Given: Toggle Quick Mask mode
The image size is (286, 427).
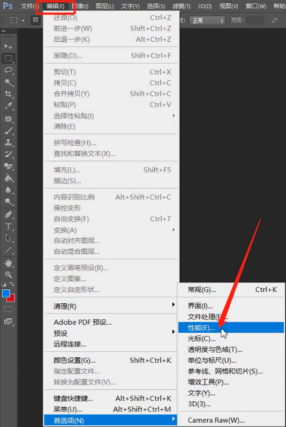Looking at the screenshot, I should coord(8,309).
